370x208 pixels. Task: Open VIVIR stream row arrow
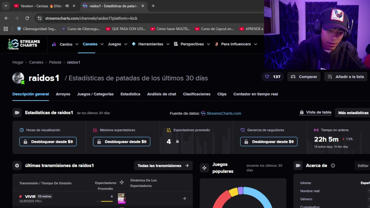point(184,198)
